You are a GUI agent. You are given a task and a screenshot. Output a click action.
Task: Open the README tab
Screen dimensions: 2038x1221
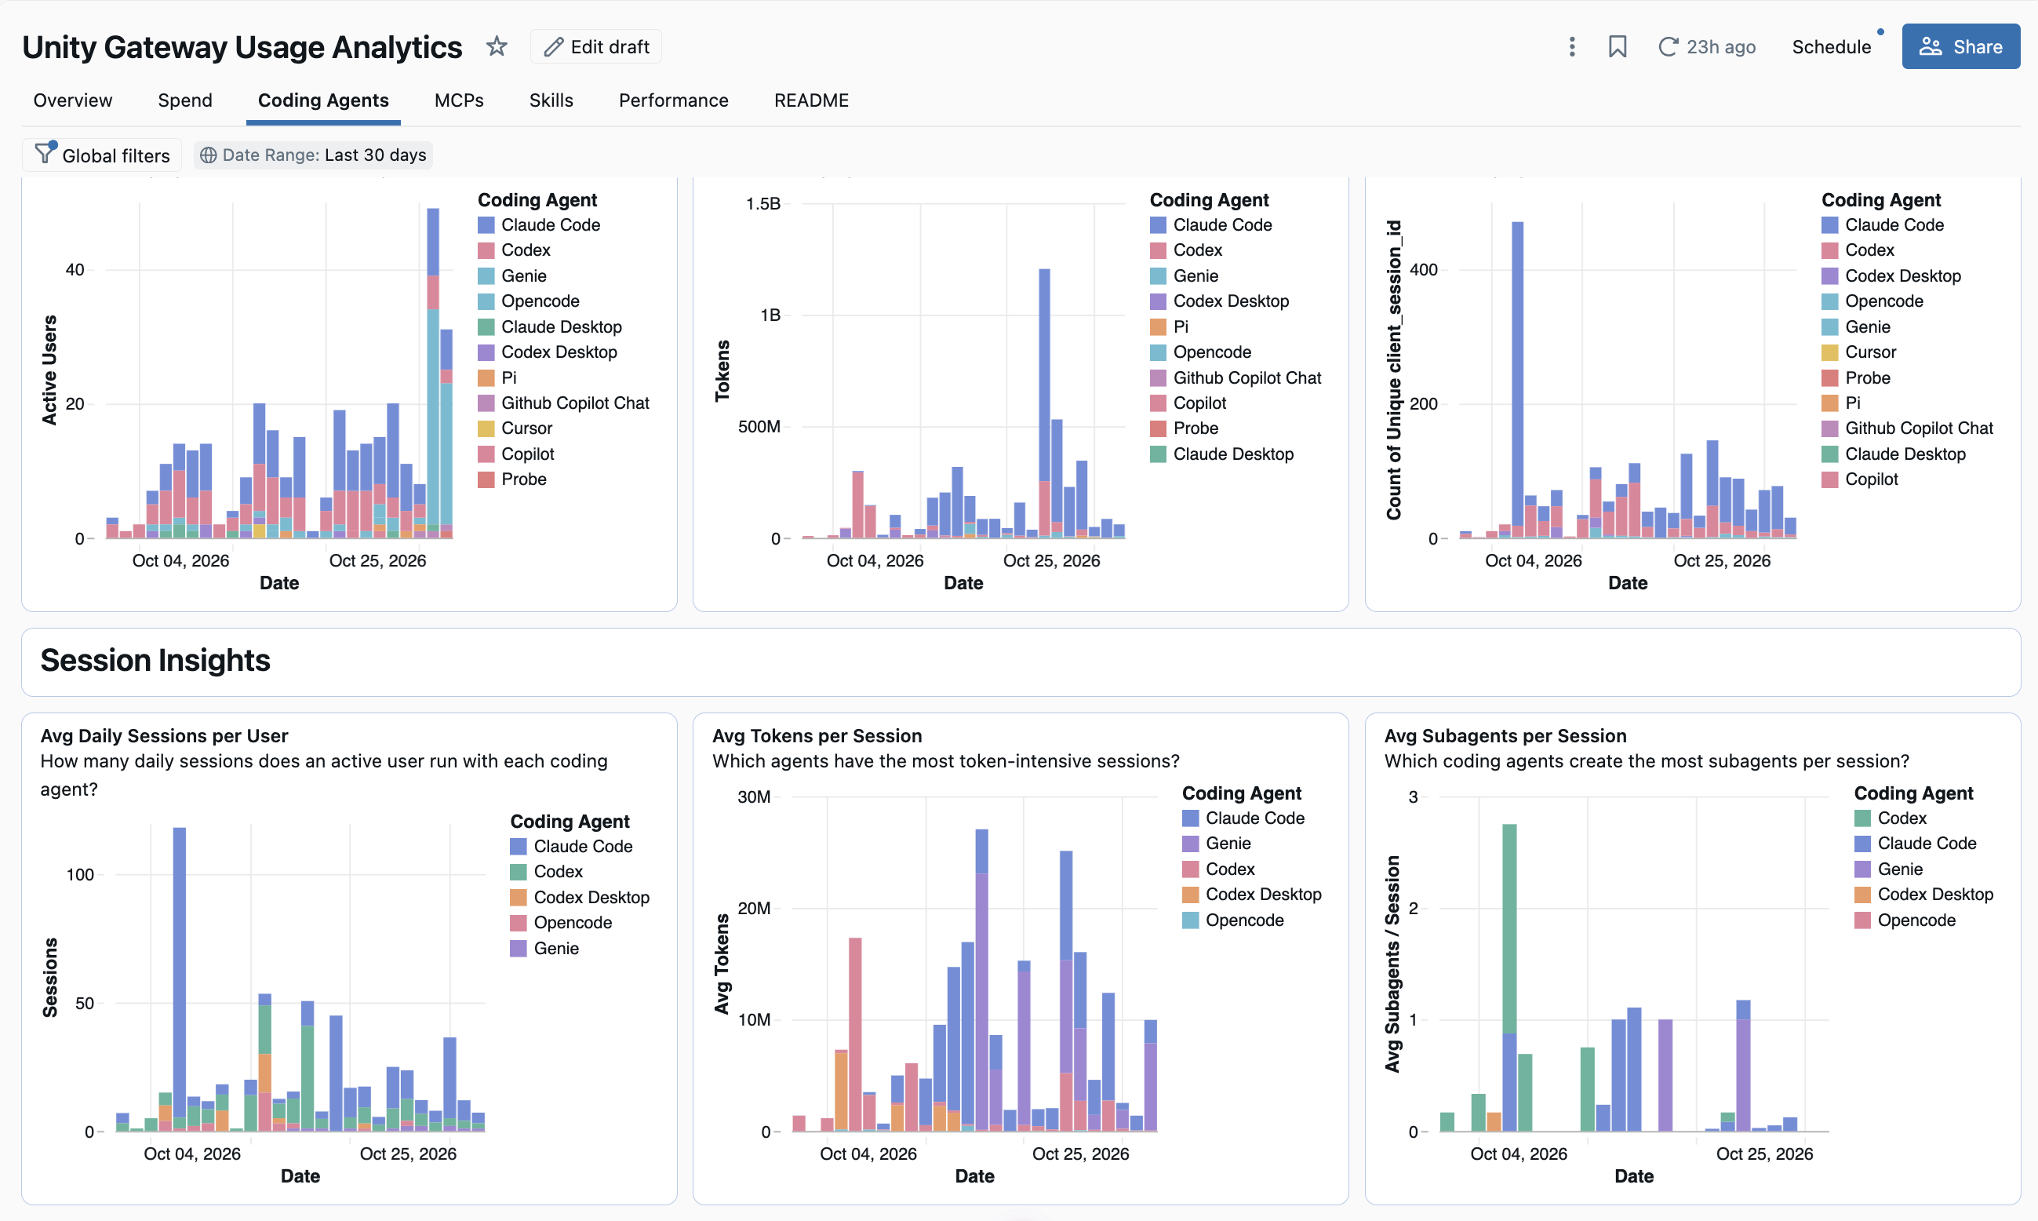click(811, 100)
